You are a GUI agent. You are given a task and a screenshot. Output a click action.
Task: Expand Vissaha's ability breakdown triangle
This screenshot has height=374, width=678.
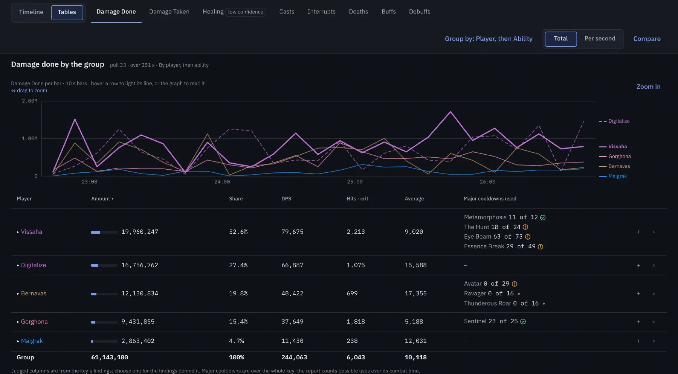coord(18,232)
